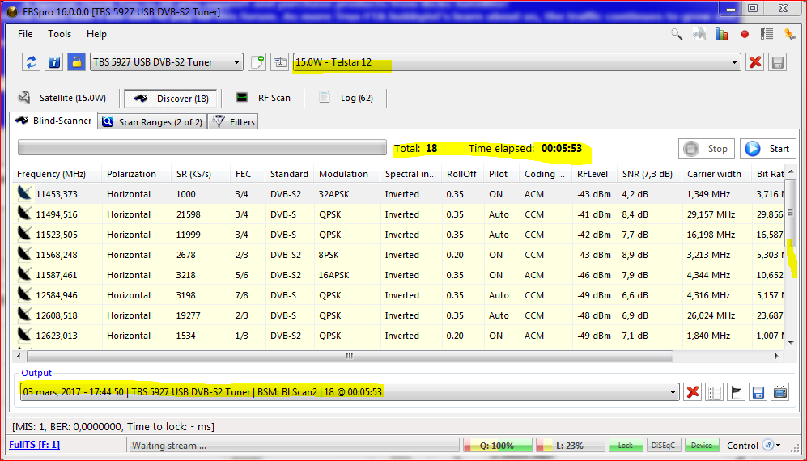
Task: Toggle the DiSEqC status indicator
Action: pyautogui.click(x=663, y=446)
